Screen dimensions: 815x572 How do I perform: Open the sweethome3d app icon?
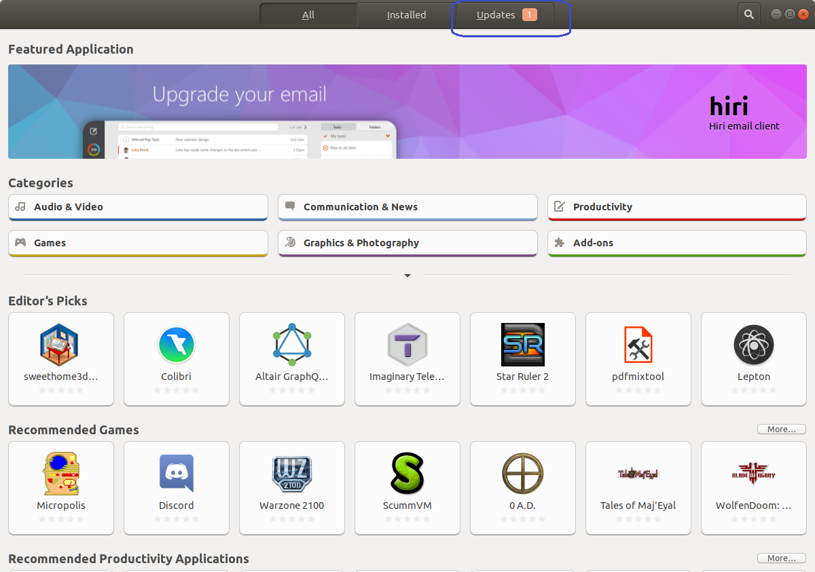(x=60, y=345)
